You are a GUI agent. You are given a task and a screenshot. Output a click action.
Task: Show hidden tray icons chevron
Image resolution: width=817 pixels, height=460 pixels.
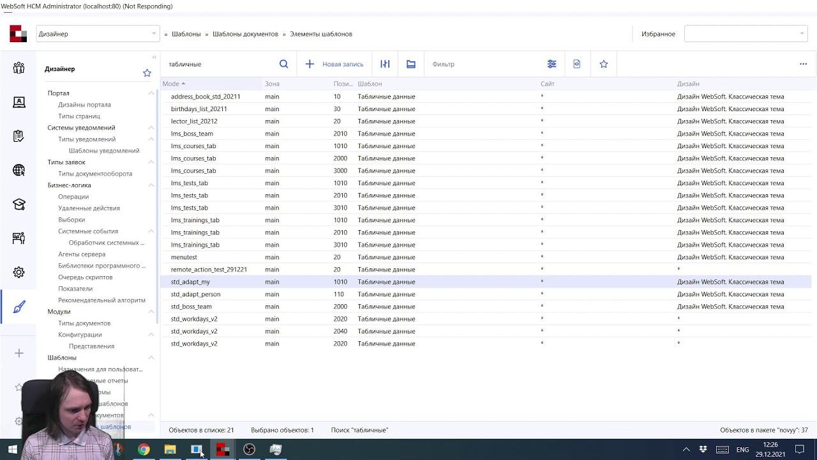tap(686, 450)
